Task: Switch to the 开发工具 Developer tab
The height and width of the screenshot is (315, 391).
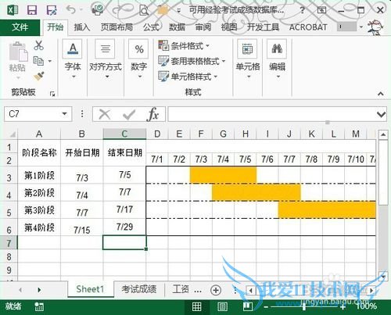Action: coord(263,27)
